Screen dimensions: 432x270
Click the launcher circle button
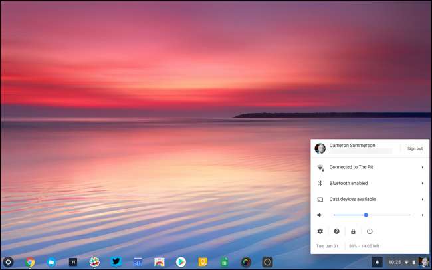tap(9, 262)
